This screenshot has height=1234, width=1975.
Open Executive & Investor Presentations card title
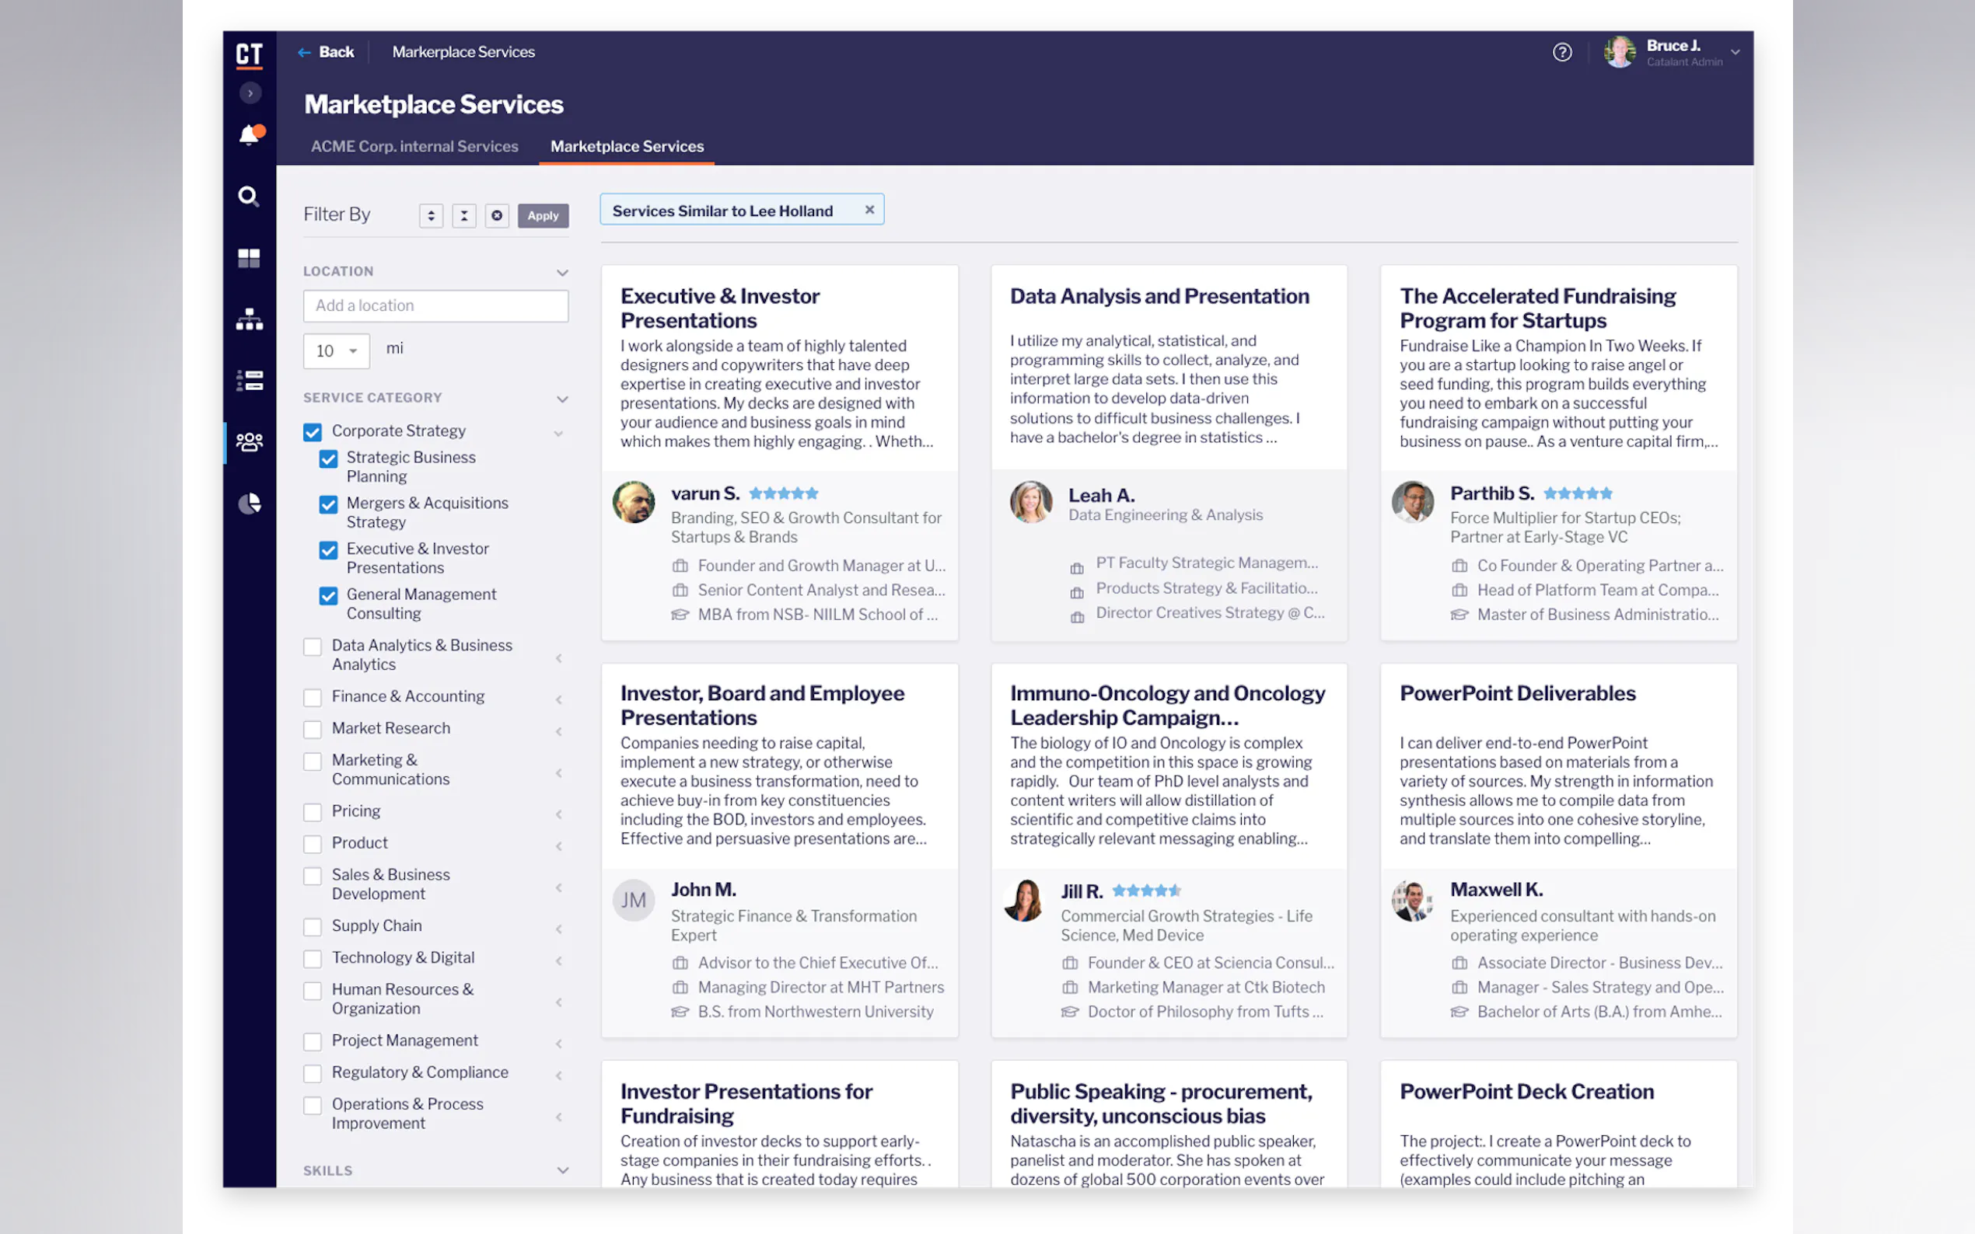[x=719, y=308]
